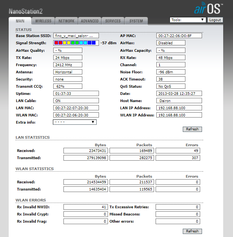This screenshot has height=237, width=233.
Task: Click the AirMax Capacity field
Action: 171,50
